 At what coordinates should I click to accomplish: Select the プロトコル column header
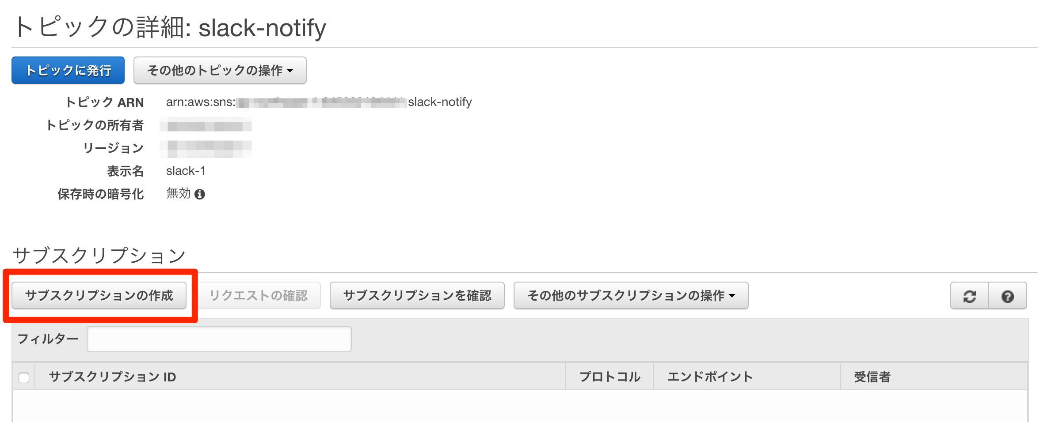(x=610, y=377)
